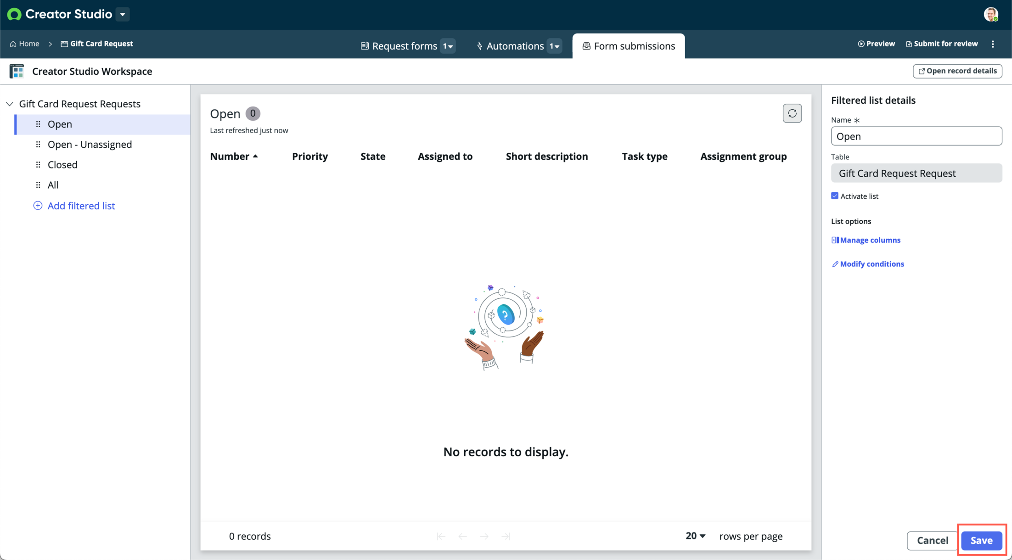Click Modify conditions link
The image size is (1012, 560).
868,264
